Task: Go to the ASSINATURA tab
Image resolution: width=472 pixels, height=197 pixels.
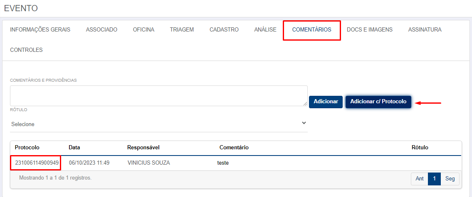Action: (x=425, y=30)
